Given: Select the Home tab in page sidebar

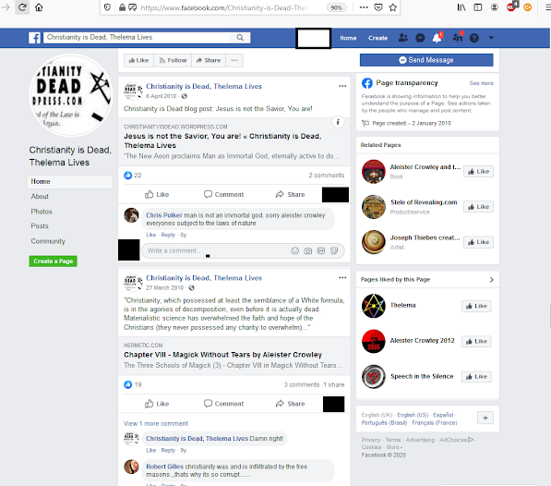Looking at the screenshot, I should pos(70,181).
